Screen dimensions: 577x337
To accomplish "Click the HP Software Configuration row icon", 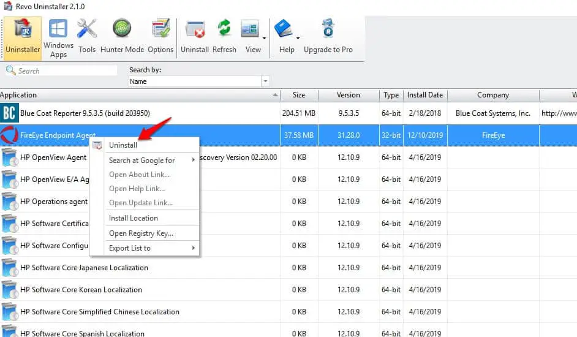I will pyautogui.click(x=10, y=246).
